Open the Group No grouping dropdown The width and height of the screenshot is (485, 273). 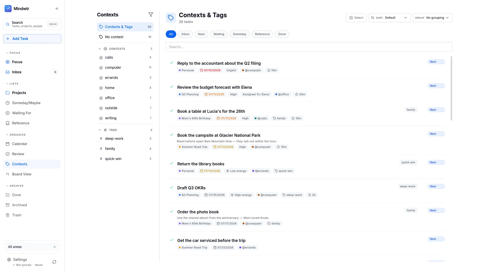432,18
